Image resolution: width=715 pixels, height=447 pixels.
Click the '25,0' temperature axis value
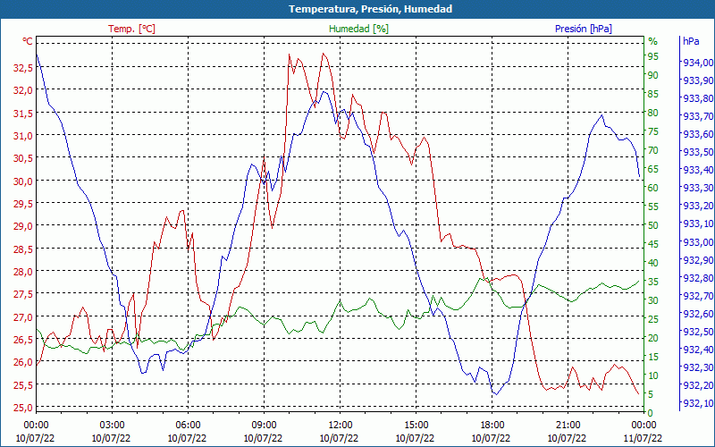coord(23,408)
